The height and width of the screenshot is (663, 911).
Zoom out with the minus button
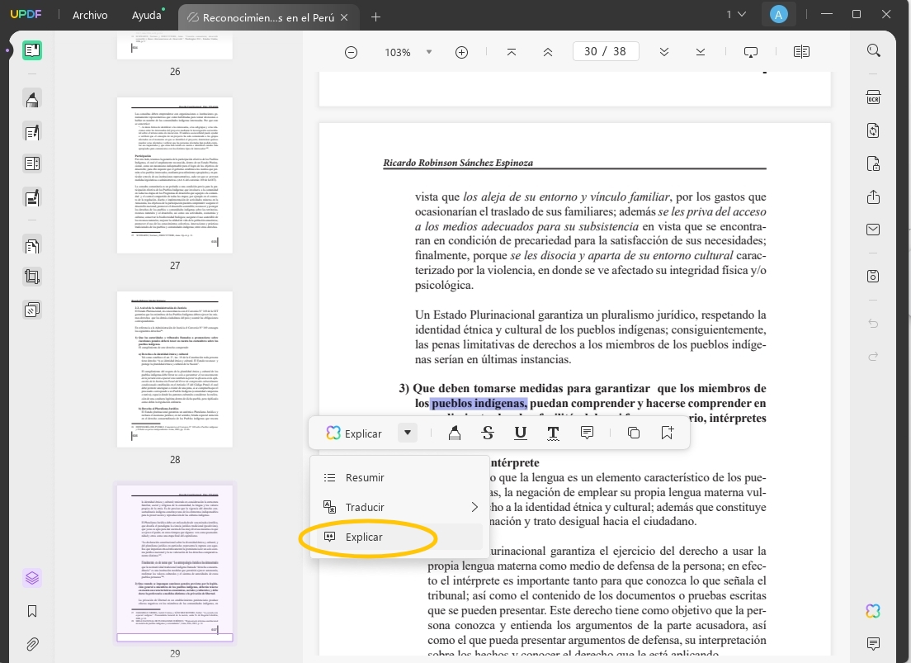coord(351,52)
